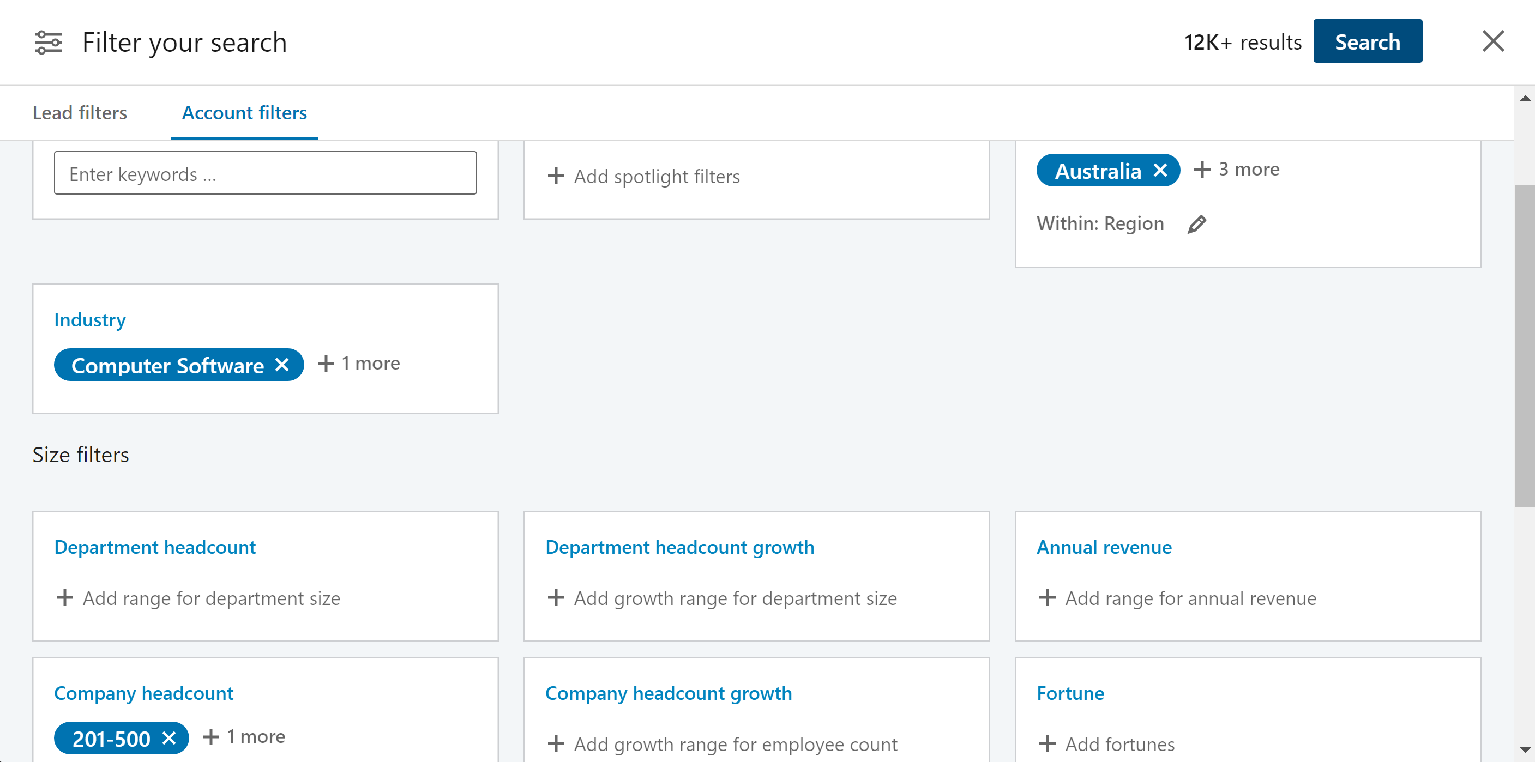Expand 1 more company headcount selection
This screenshot has height=762, width=1535.
[x=244, y=736]
